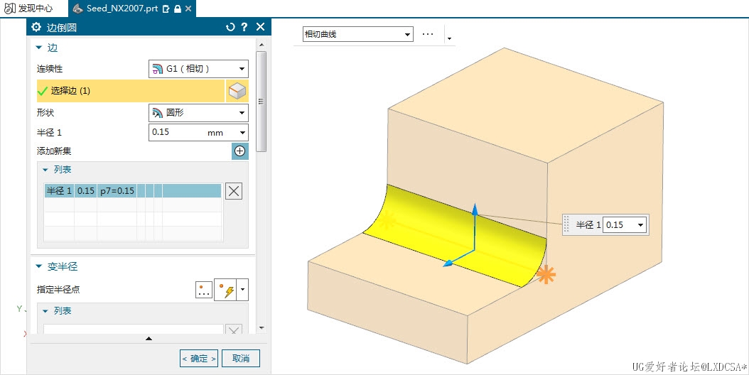
Task: Click the inferred point lightning icon
Action: (226, 290)
